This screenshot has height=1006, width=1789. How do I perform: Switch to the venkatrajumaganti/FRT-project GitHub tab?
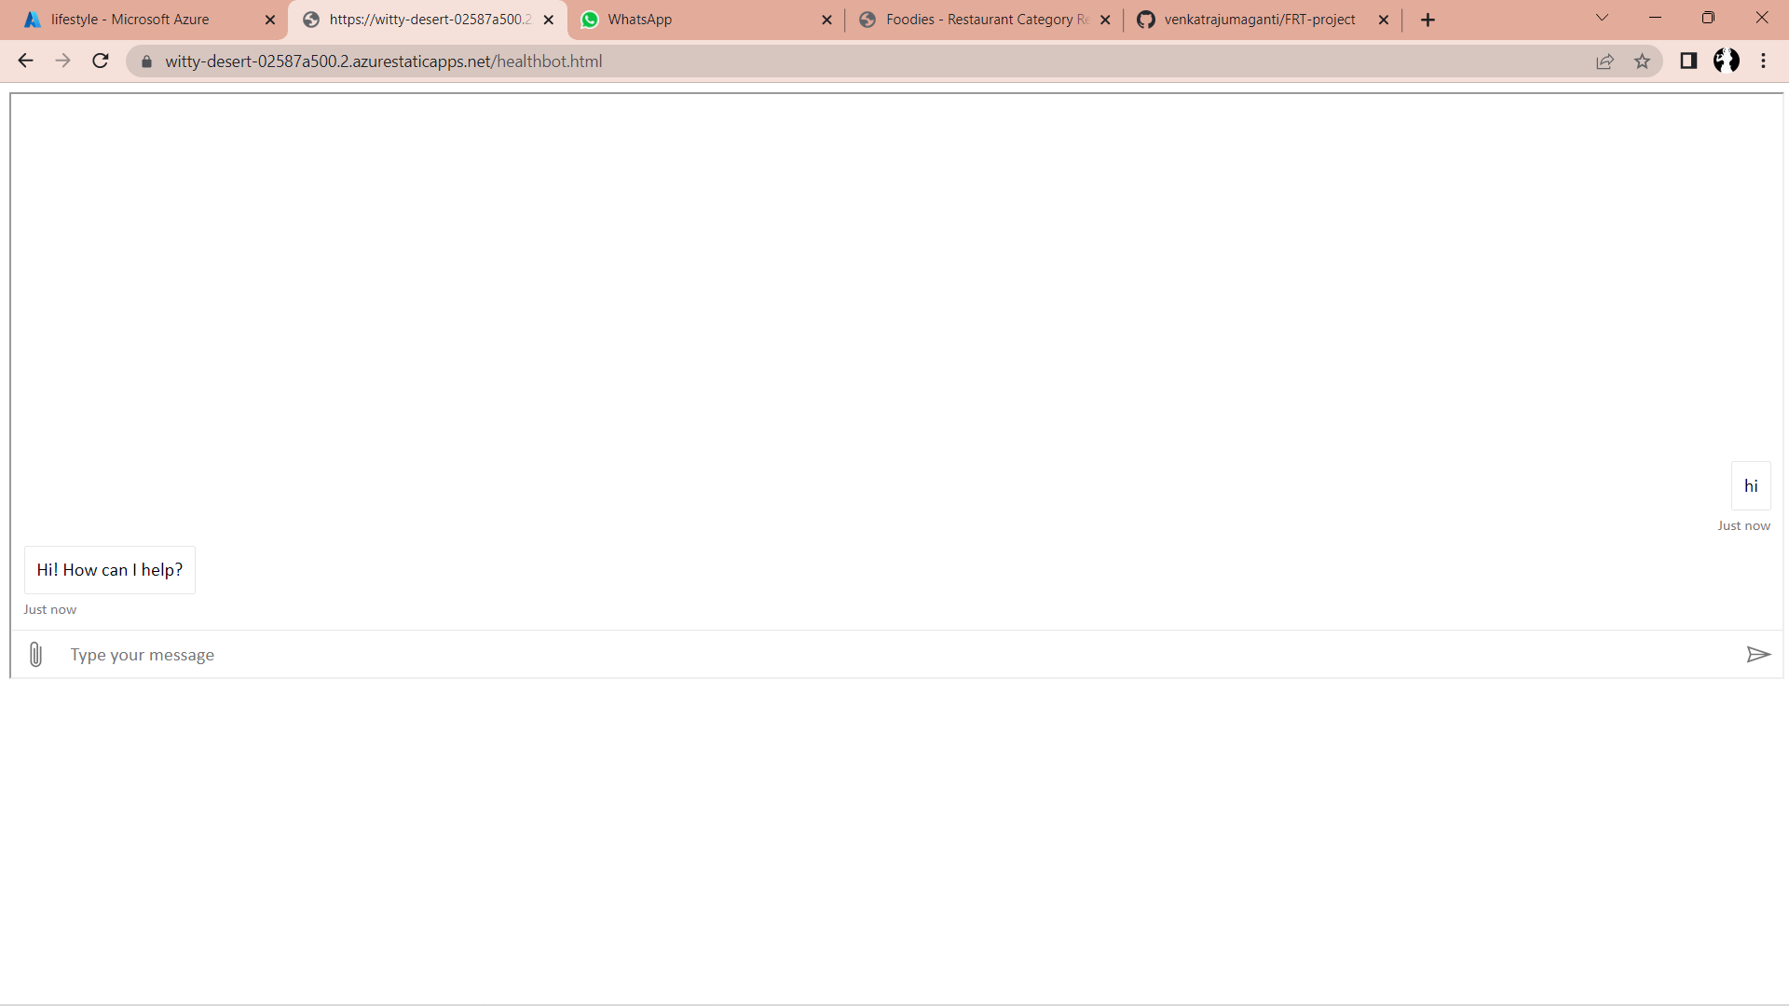(1259, 20)
